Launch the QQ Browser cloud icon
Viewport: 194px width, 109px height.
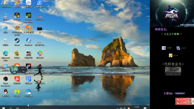coord(28,93)
